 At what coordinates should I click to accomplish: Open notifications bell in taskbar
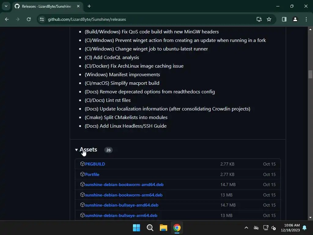304,228
